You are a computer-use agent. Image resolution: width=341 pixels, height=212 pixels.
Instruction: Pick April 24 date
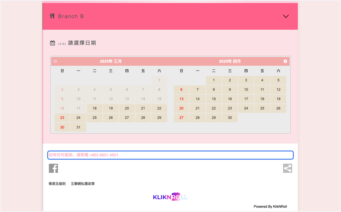246,108
